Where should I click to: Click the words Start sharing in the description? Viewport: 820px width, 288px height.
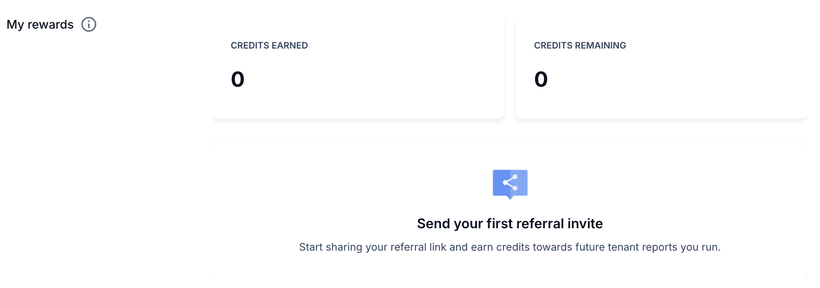[331, 247]
